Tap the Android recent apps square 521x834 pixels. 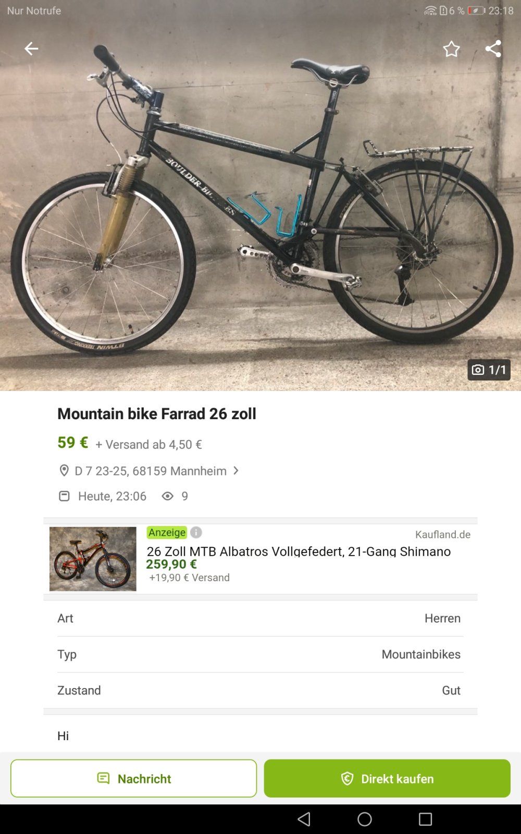click(426, 819)
